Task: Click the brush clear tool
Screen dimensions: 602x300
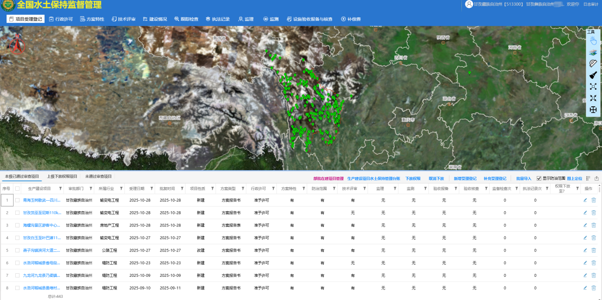Action: tap(593, 75)
